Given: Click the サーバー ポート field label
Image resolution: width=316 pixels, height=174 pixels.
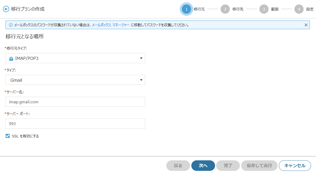Looking at the screenshot, I should (x=17, y=114).
